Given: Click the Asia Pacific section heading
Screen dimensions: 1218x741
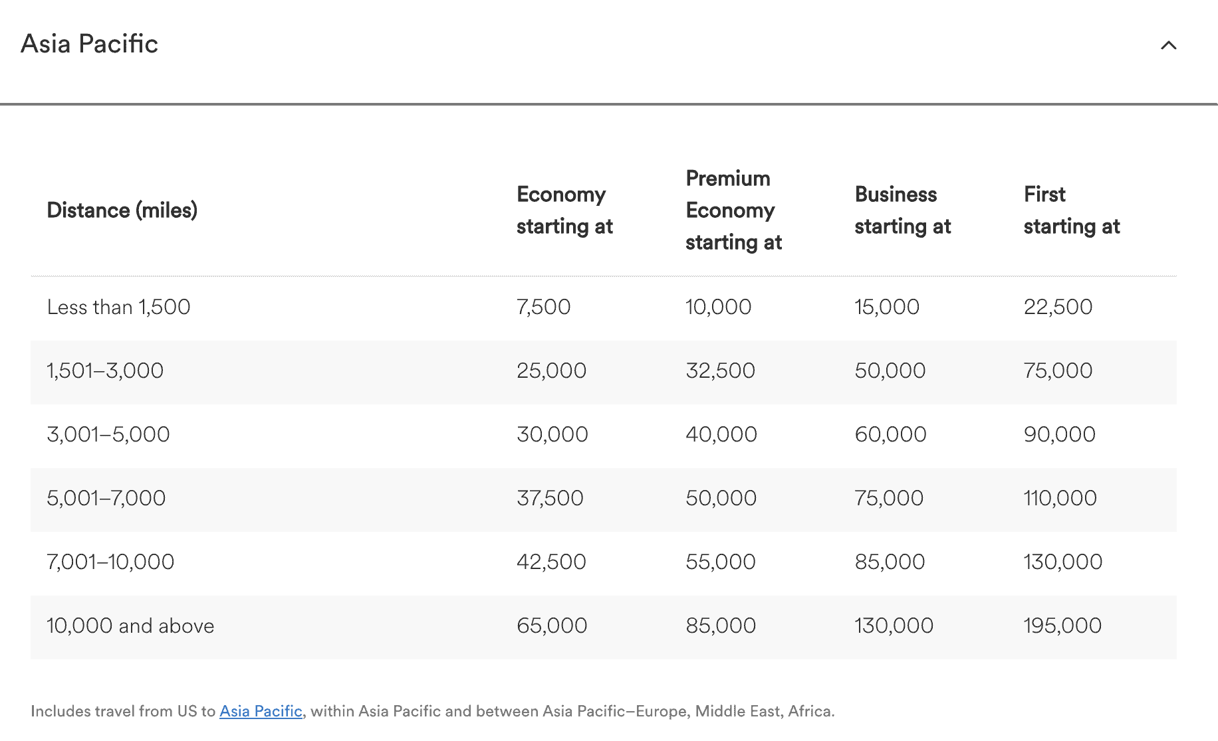Looking at the screenshot, I should point(89,44).
